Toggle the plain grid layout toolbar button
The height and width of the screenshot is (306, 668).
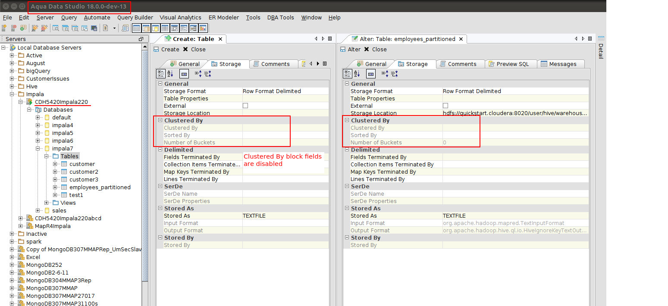165,28
